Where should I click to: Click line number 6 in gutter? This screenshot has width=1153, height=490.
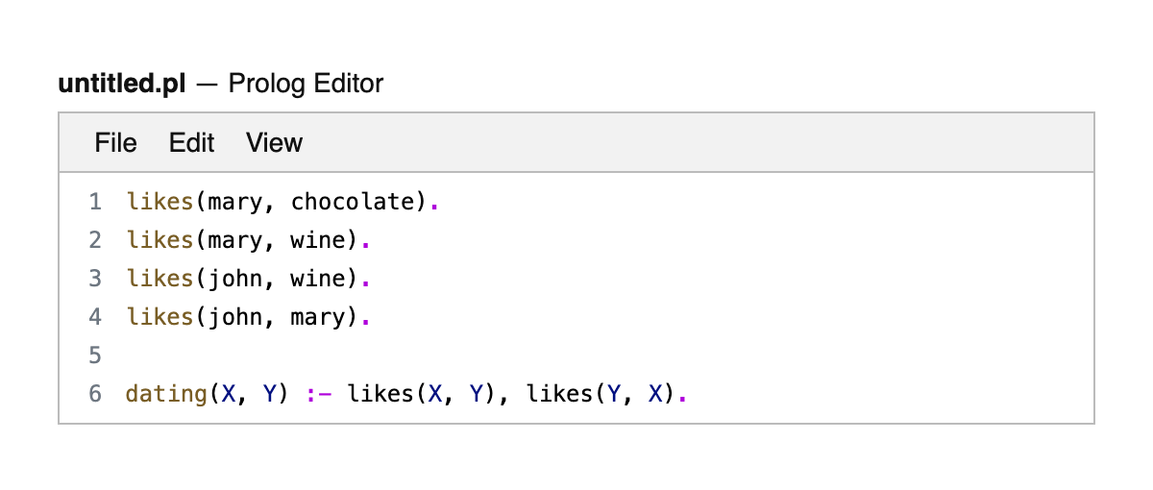pyautogui.click(x=94, y=394)
